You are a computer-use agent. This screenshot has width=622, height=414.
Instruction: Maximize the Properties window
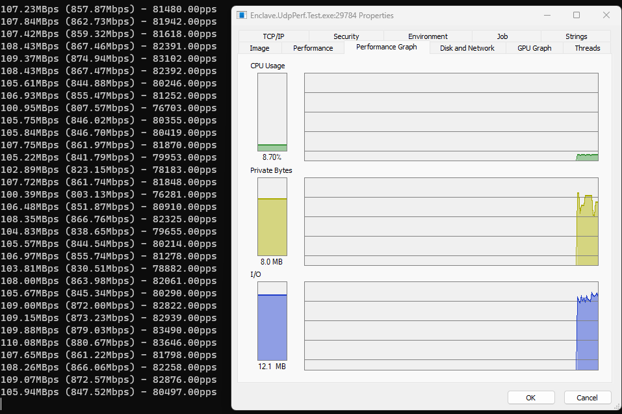click(x=577, y=15)
